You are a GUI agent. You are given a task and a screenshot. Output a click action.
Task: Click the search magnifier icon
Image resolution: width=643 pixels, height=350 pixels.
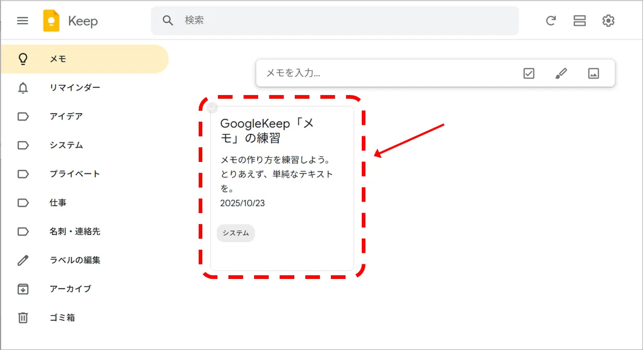[167, 20]
